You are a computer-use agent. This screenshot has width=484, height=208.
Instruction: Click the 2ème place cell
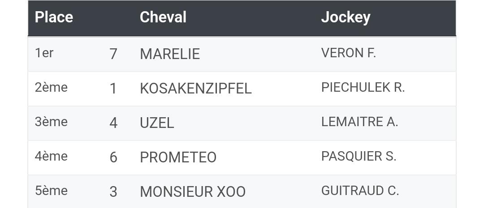point(51,88)
